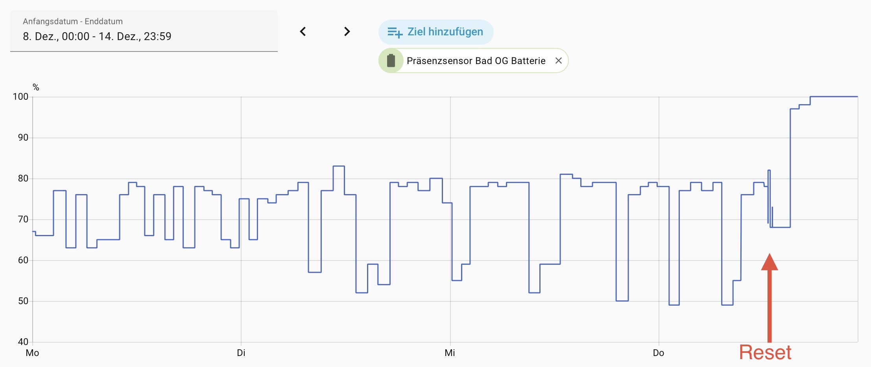
Task: Click the red Reset arrow head
Action: point(770,262)
